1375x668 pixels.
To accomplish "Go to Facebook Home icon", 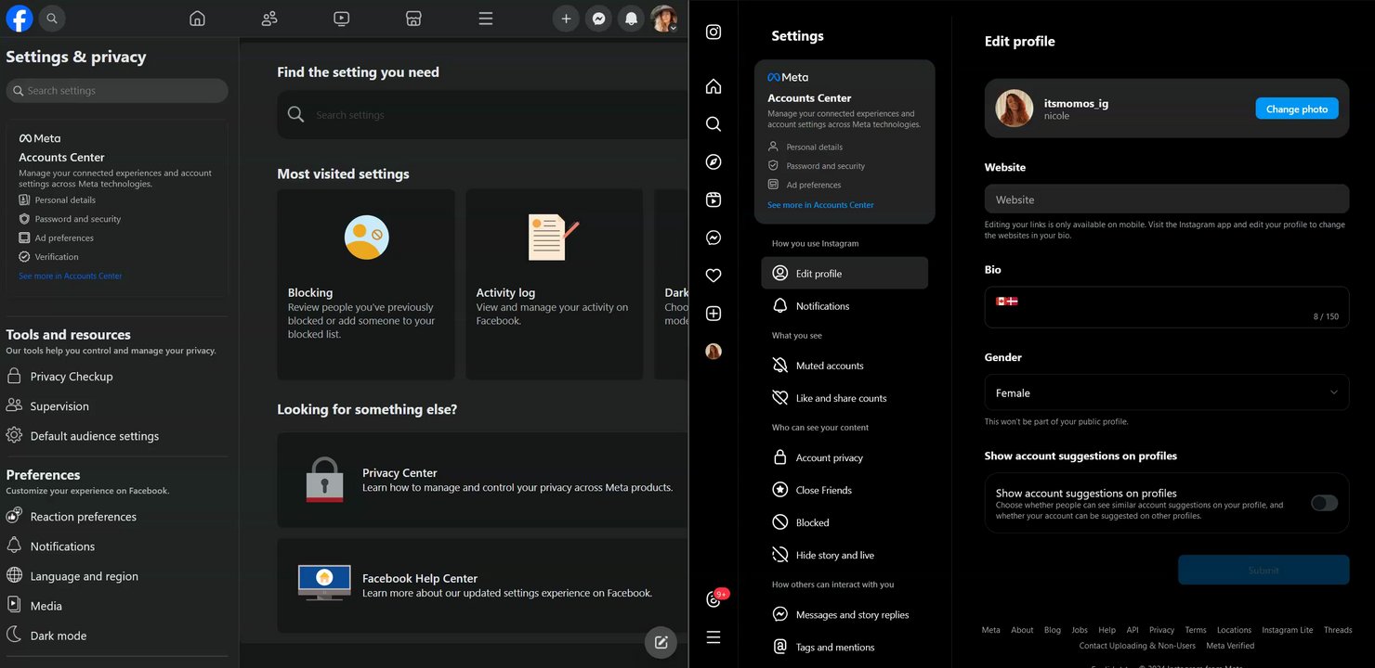I will (197, 19).
